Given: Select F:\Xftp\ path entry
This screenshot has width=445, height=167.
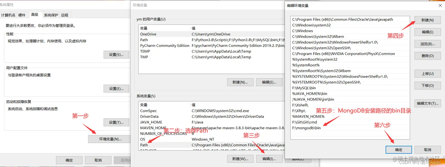Looking at the screenshot, I should 350,111.
